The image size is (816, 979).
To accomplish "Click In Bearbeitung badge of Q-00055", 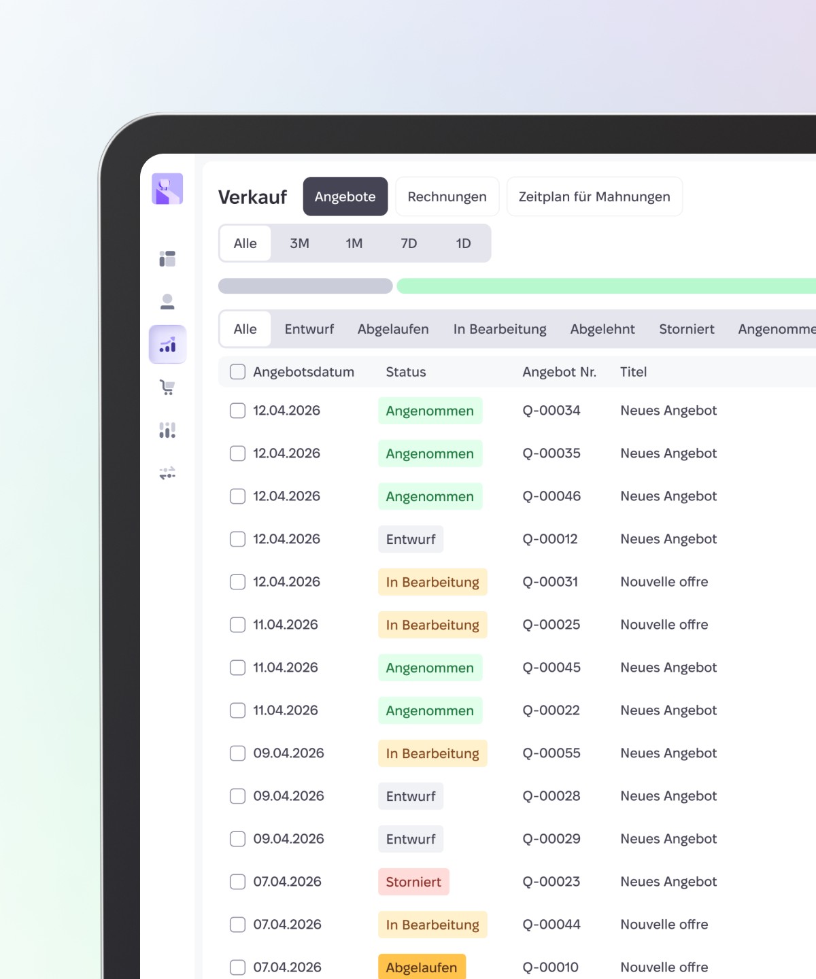I will (432, 753).
